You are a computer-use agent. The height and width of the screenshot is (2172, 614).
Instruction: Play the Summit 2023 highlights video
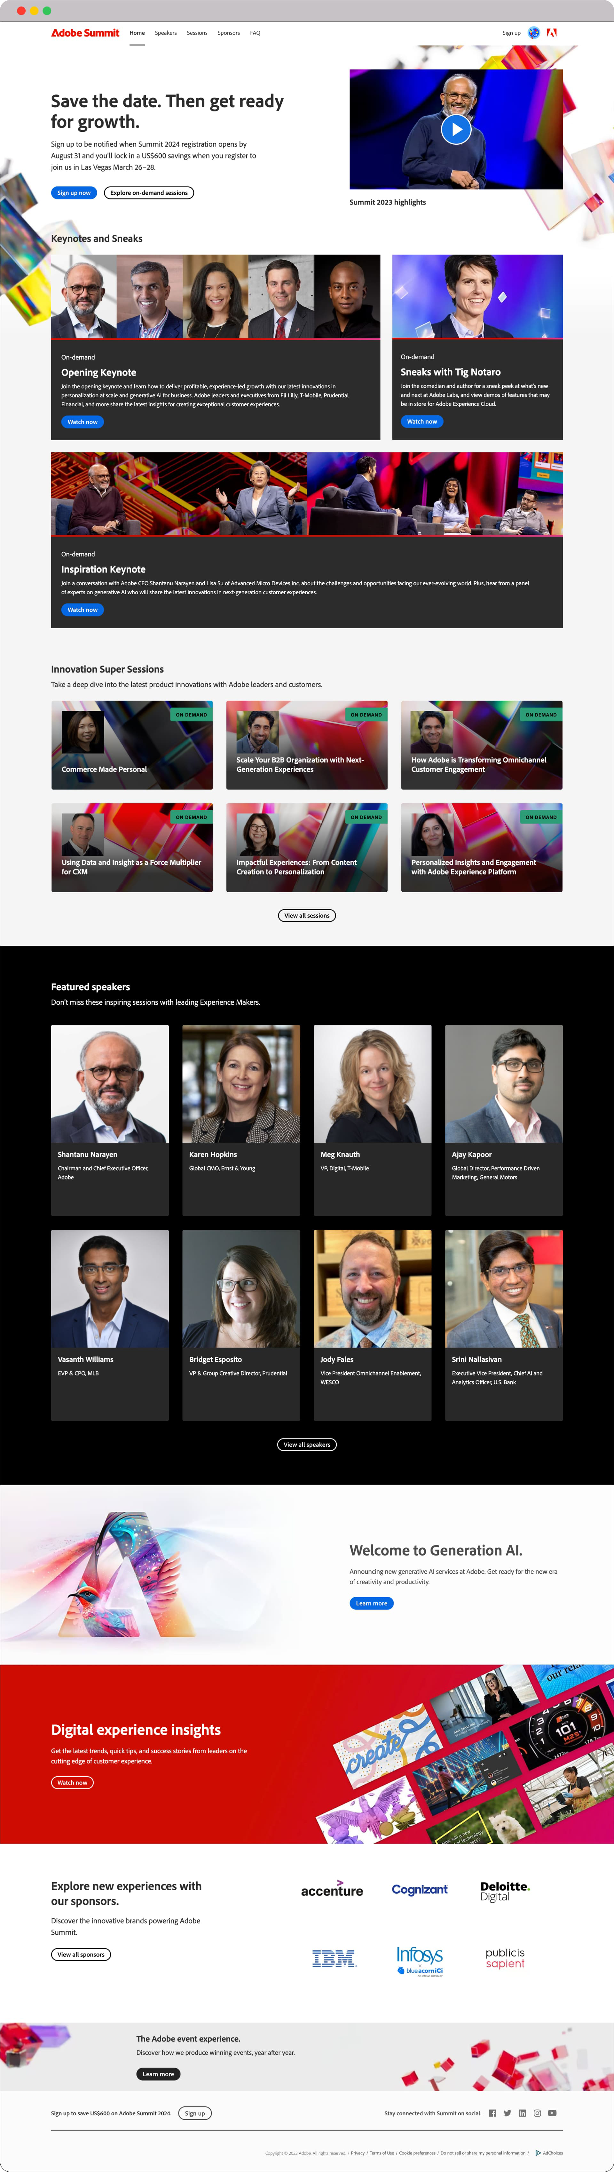pyautogui.click(x=456, y=129)
